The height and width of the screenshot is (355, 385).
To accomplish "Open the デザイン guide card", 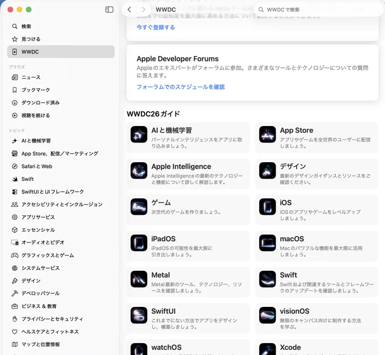I will tap(316, 174).
